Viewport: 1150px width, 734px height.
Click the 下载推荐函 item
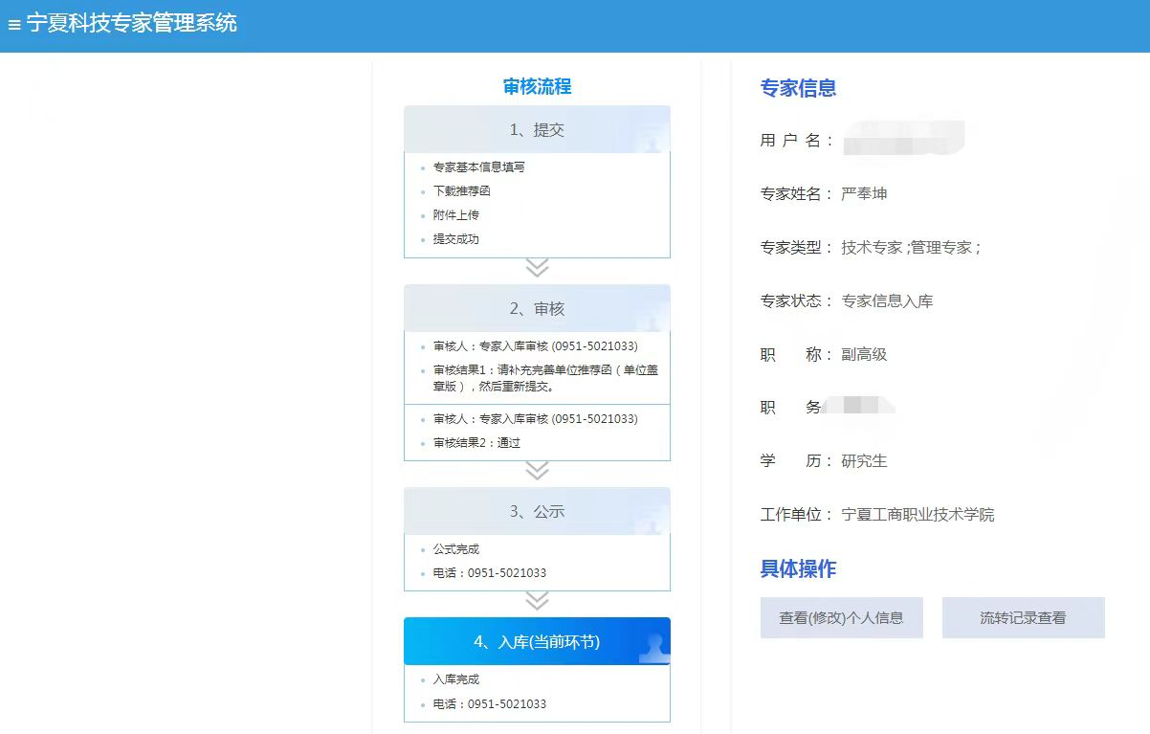(x=461, y=191)
